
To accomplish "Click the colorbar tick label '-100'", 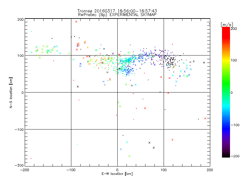I will (x=235, y=125).
